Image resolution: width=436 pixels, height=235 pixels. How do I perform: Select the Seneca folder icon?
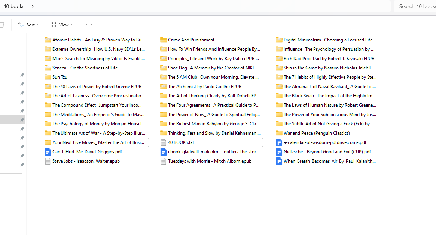(48, 68)
